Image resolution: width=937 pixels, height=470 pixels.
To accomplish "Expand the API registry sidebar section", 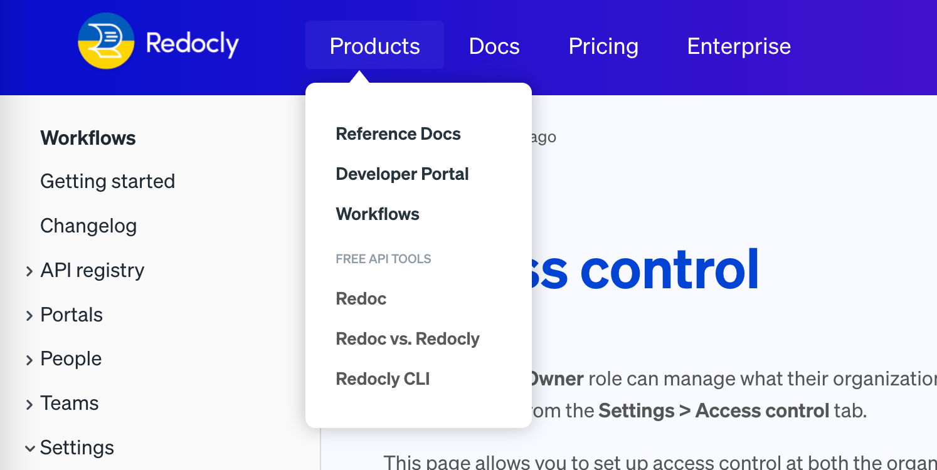I will click(x=29, y=271).
